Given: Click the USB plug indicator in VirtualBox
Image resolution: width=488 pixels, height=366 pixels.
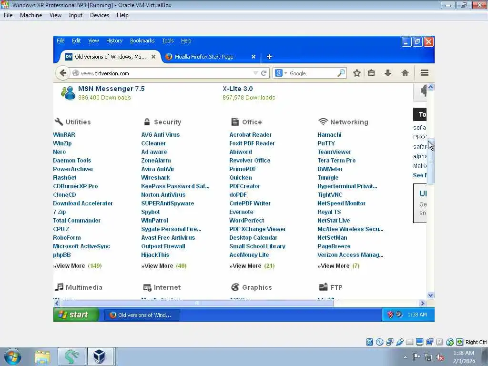Looking at the screenshot, I should [400, 342].
